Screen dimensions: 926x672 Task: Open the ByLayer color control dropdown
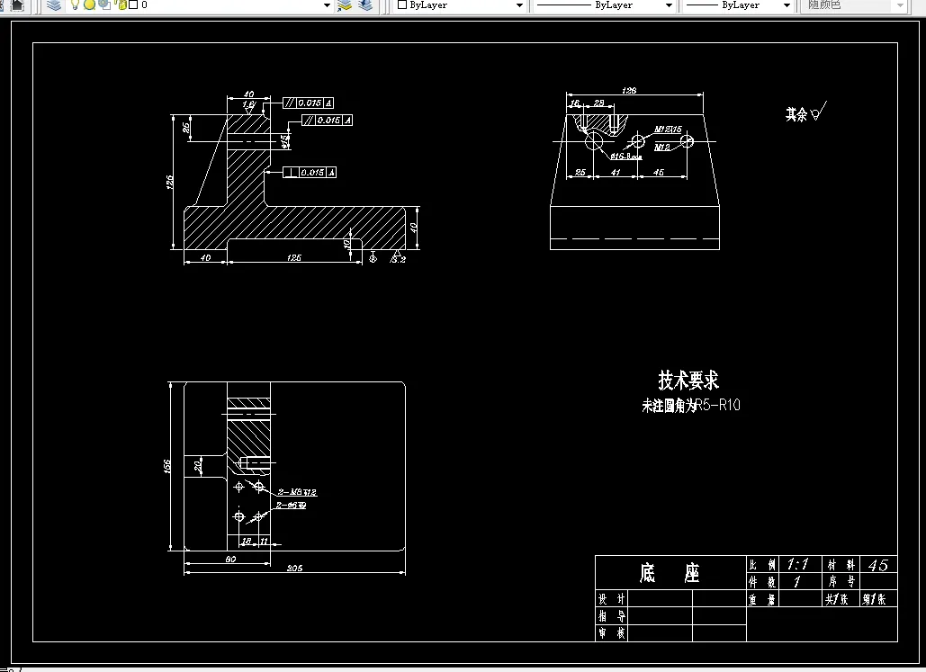click(519, 5)
